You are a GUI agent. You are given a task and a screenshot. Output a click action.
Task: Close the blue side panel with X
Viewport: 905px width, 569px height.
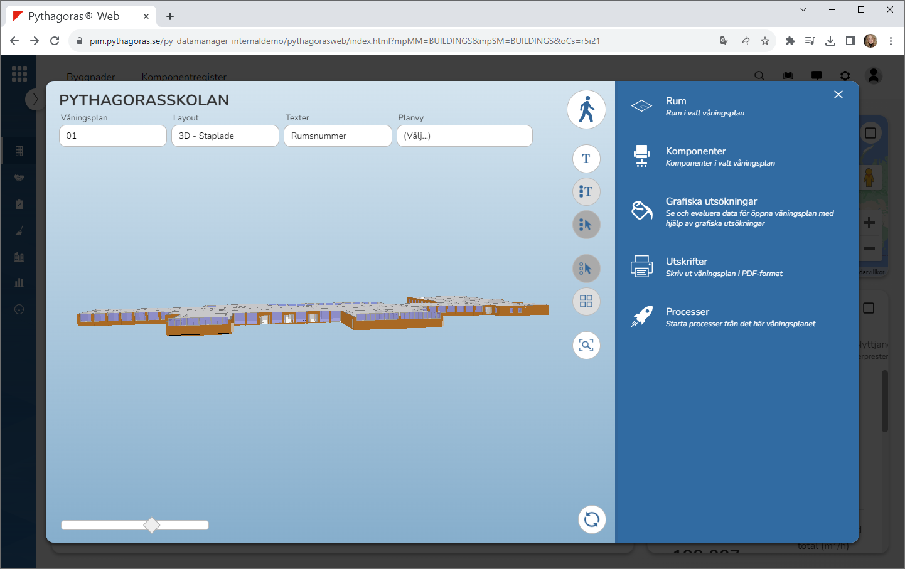click(838, 95)
